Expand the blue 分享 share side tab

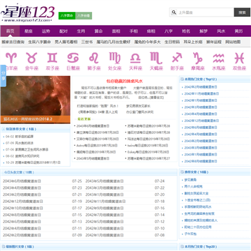click(3, 76)
